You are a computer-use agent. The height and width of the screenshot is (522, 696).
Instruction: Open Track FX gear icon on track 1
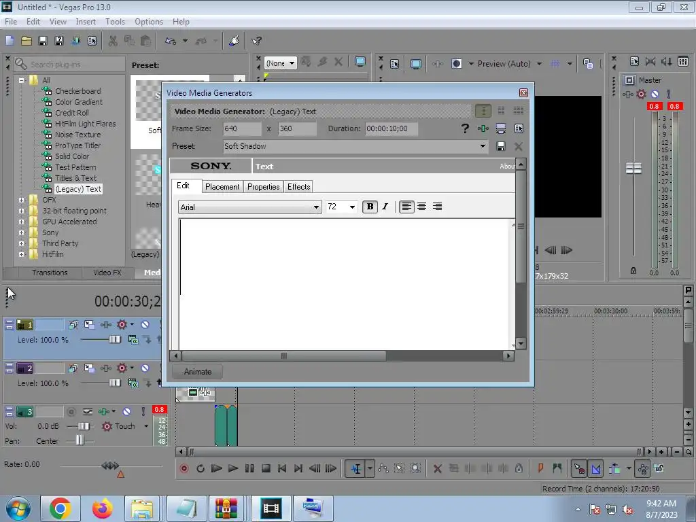(122, 325)
